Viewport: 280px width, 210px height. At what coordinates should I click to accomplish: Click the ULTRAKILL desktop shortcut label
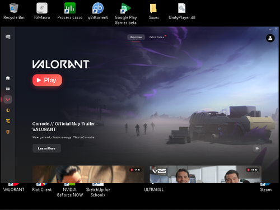click(x=153, y=190)
